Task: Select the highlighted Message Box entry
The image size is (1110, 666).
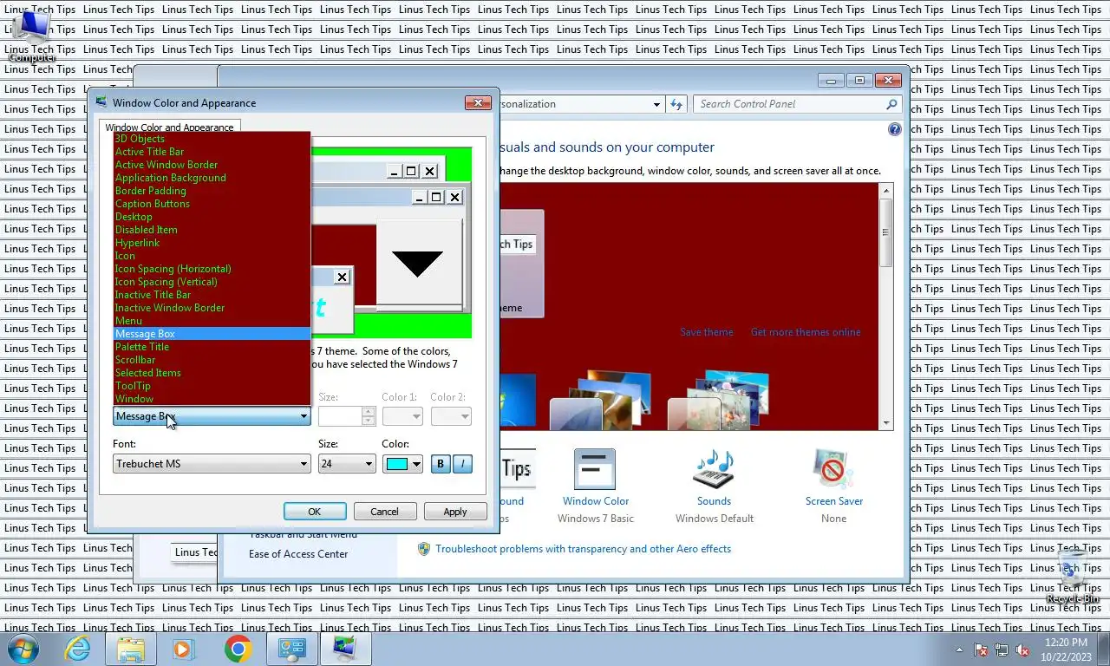Action: [212, 334]
